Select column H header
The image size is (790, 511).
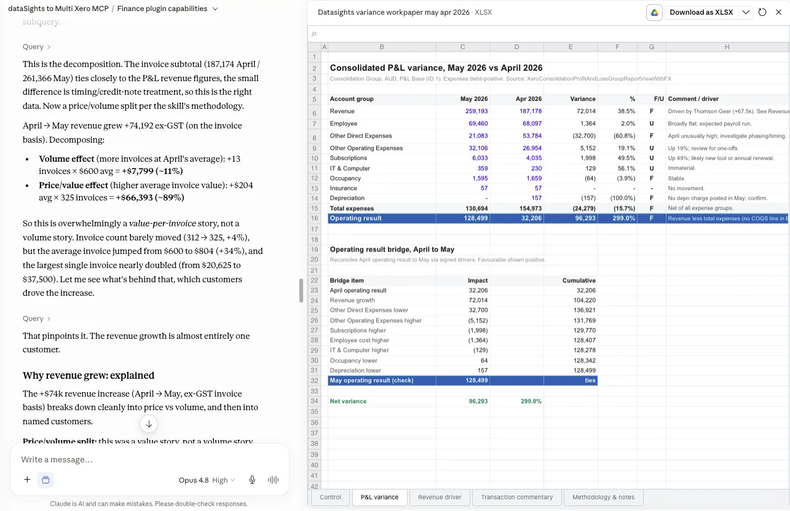(x=727, y=47)
